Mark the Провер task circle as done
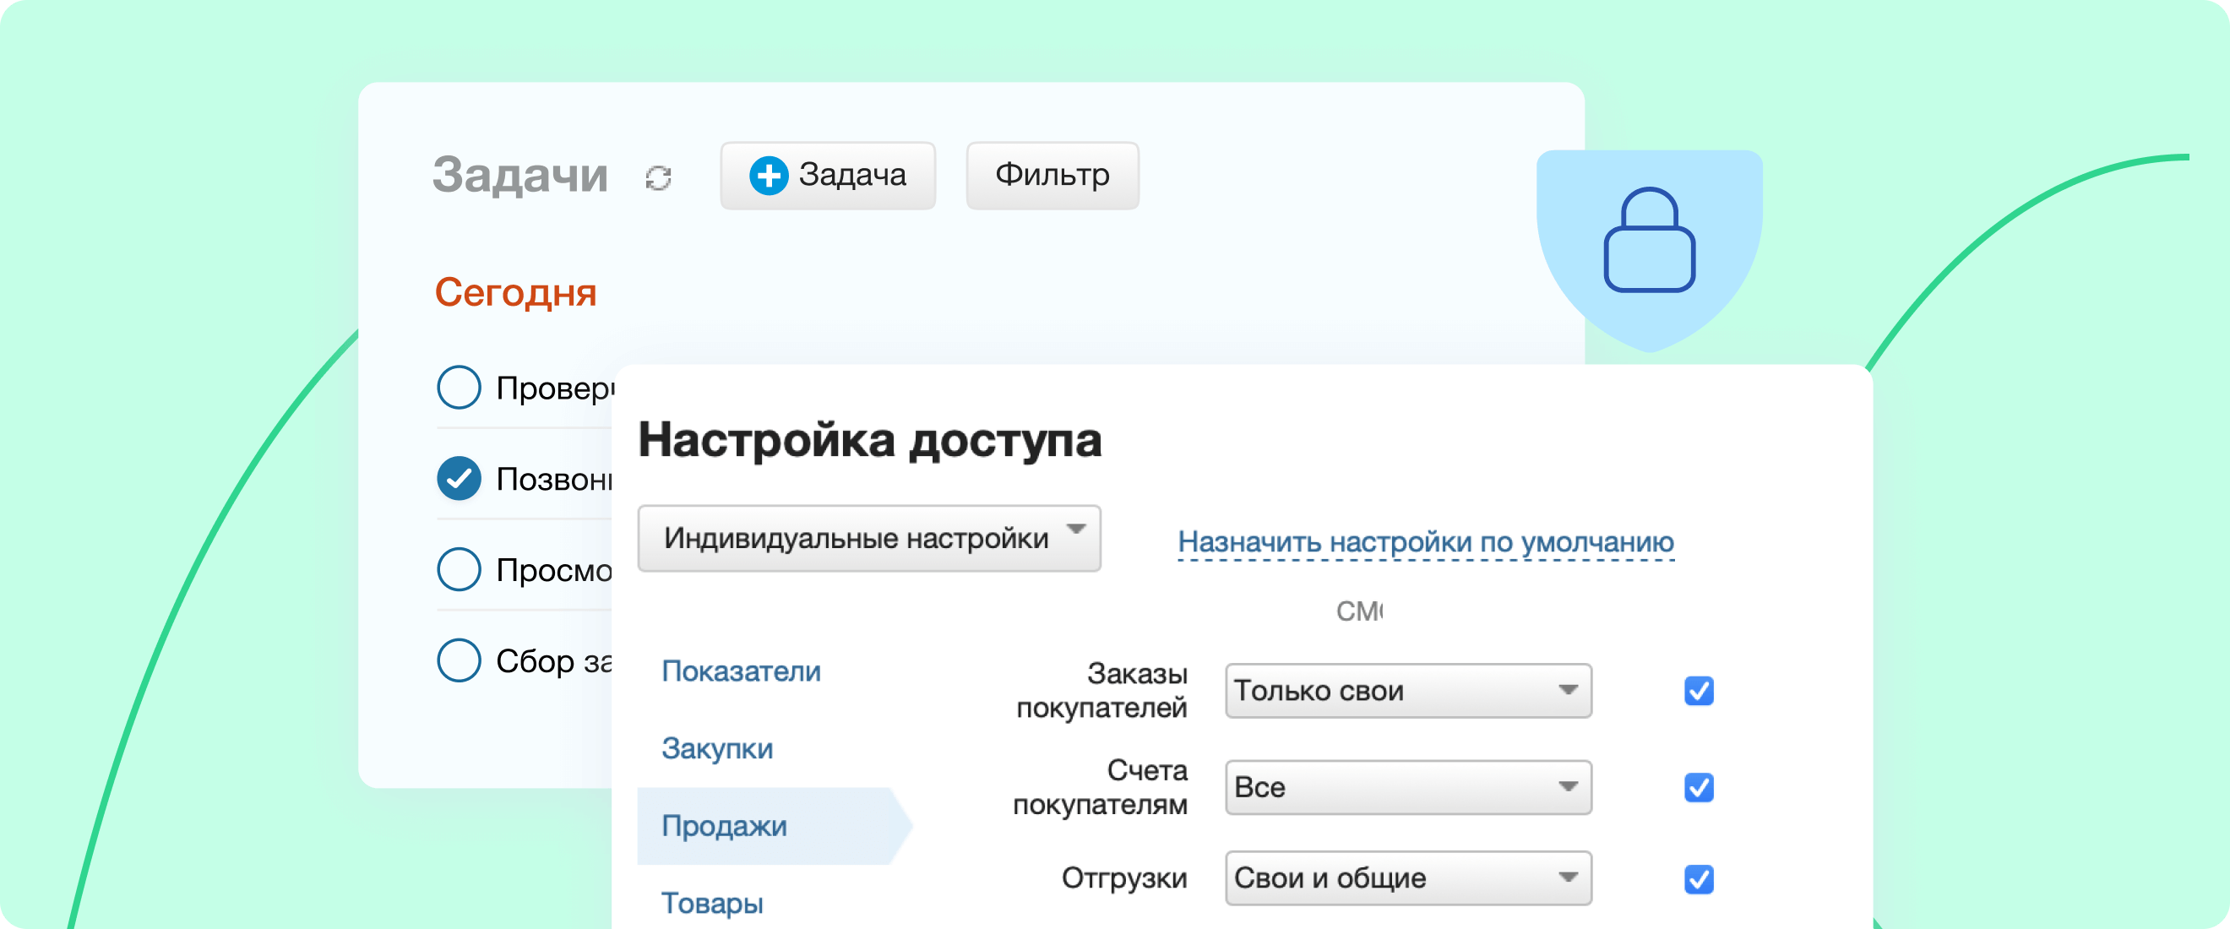The image size is (2230, 929). point(459,387)
